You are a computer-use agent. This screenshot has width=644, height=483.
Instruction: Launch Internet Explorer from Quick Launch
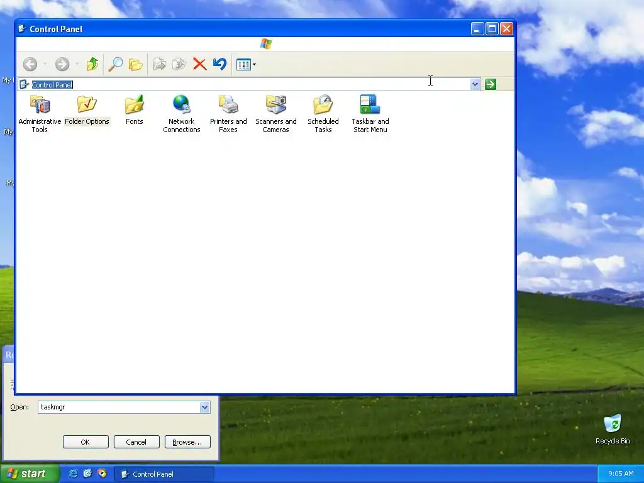(73, 474)
